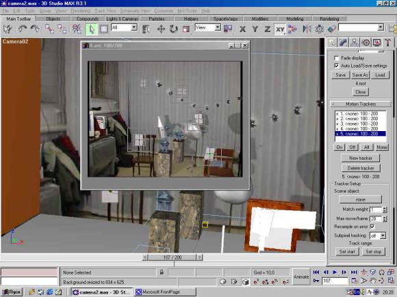Open the Hierarchy command panel tab

coord(355,42)
